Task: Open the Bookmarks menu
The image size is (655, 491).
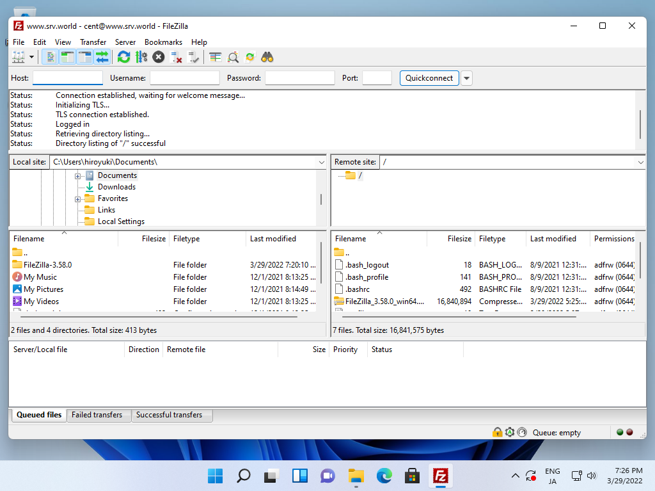Action: tap(163, 42)
